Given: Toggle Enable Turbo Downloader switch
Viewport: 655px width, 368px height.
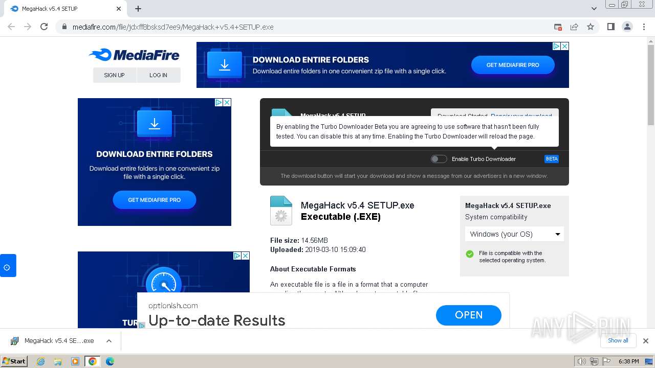Looking at the screenshot, I should pyautogui.click(x=439, y=159).
